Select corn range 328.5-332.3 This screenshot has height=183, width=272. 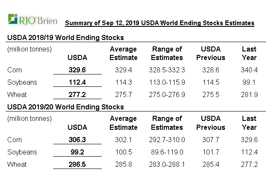167,69
